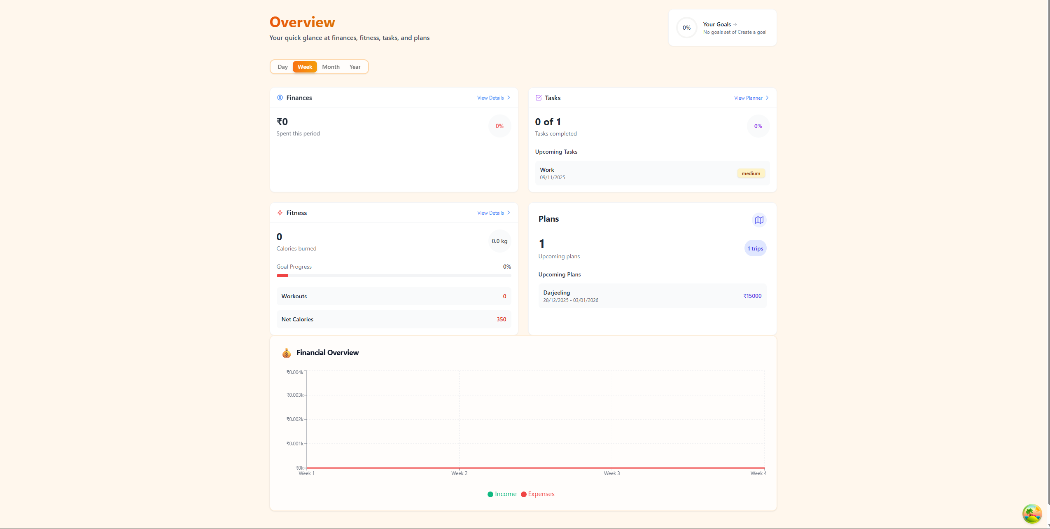
Task: Click the Fitness lightning bolt icon
Action: tap(280, 213)
